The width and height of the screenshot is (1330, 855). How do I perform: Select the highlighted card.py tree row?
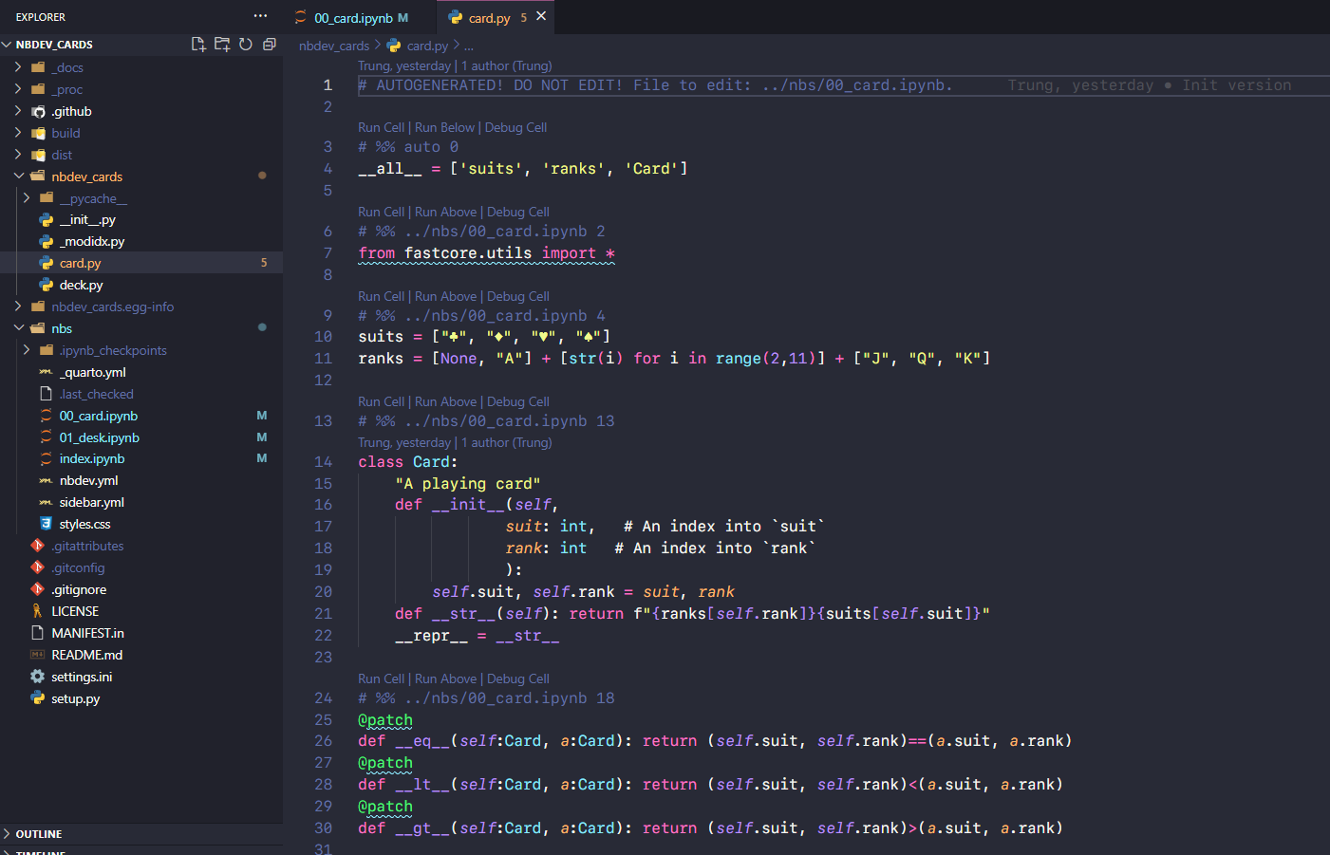(141, 263)
